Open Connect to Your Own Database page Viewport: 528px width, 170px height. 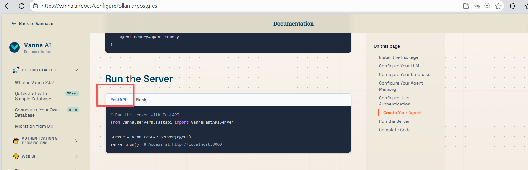[37, 113]
